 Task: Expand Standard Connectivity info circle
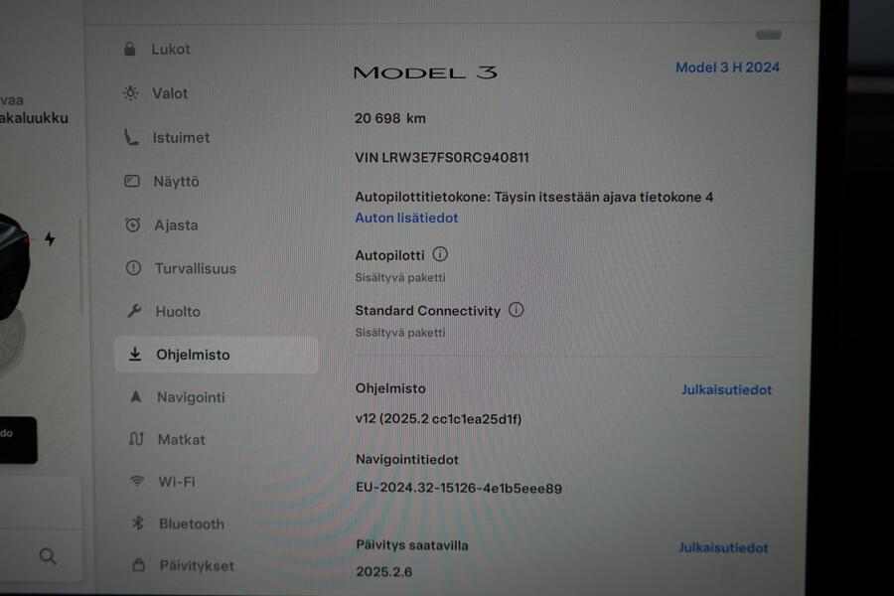[516, 310]
